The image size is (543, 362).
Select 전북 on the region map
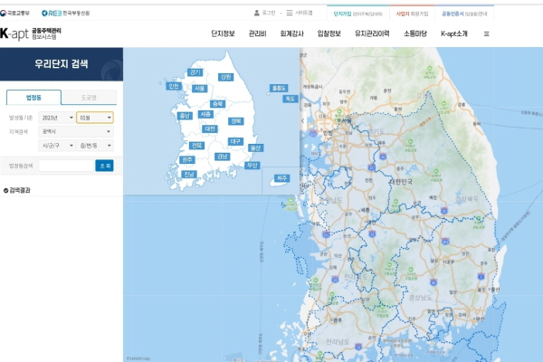(x=196, y=146)
